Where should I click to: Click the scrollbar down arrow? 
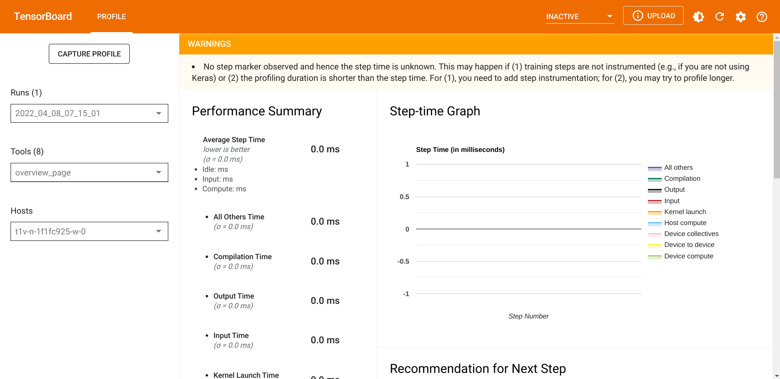coord(777,376)
